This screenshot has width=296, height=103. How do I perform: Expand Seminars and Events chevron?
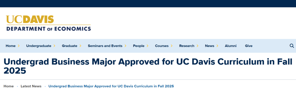point(125,46)
